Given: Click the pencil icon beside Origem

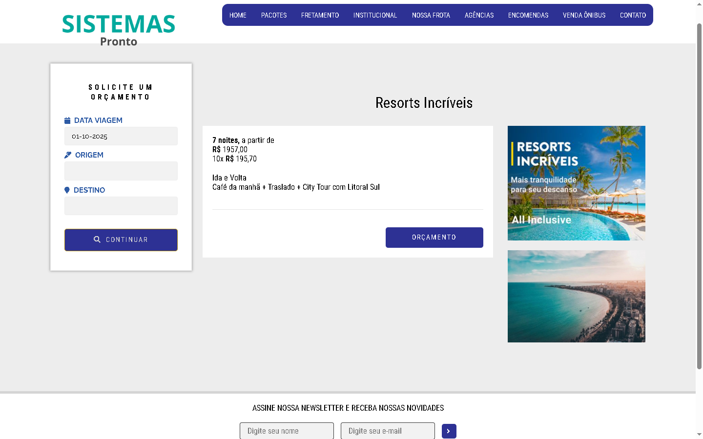Looking at the screenshot, I should pyautogui.click(x=68, y=155).
